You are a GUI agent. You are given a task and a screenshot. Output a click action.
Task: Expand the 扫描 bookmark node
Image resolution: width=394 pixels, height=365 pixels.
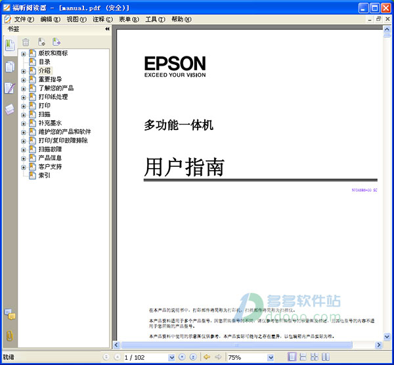pos(24,115)
